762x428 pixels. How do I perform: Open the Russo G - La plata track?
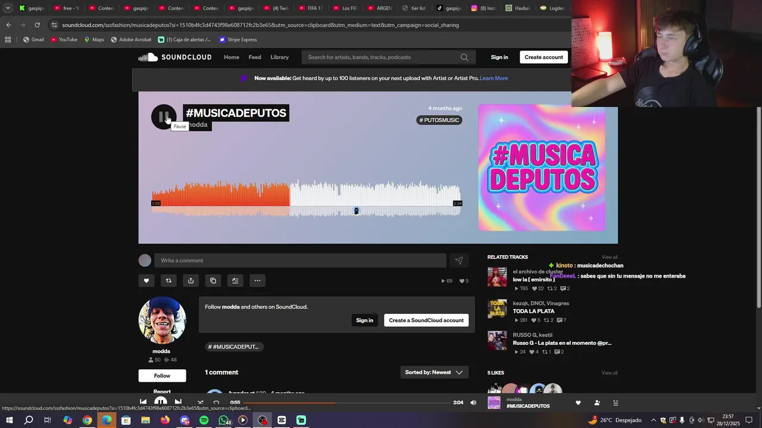coord(562,343)
